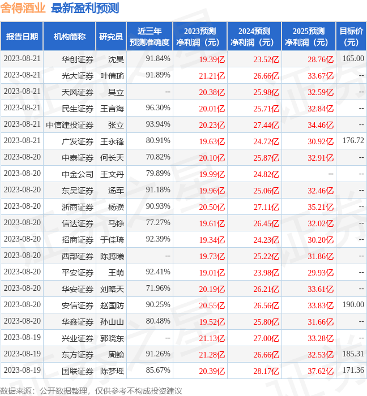Click researcher 陈腾曦
367x396 pixels.
point(112,256)
